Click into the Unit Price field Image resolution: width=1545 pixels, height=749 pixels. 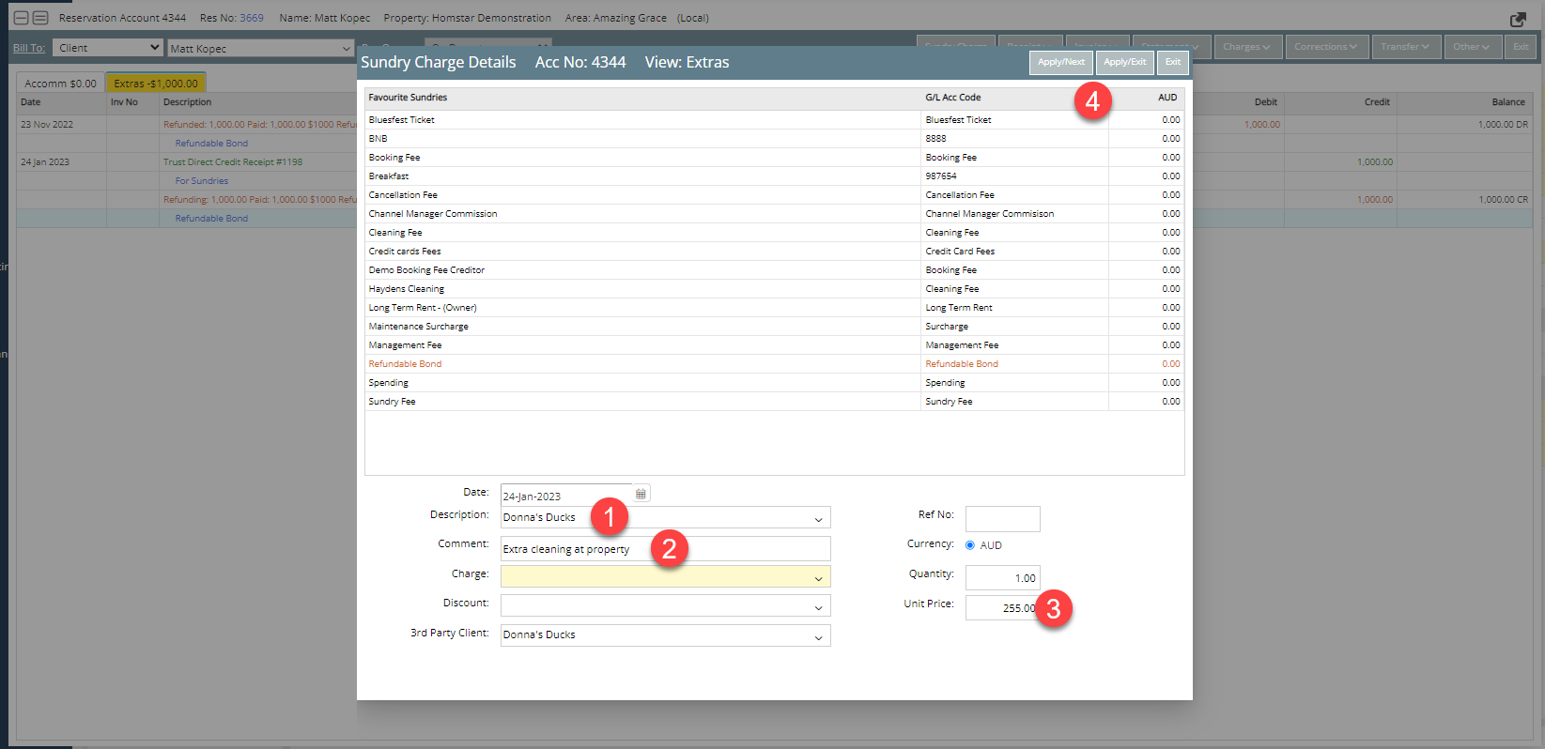(x=1001, y=608)
